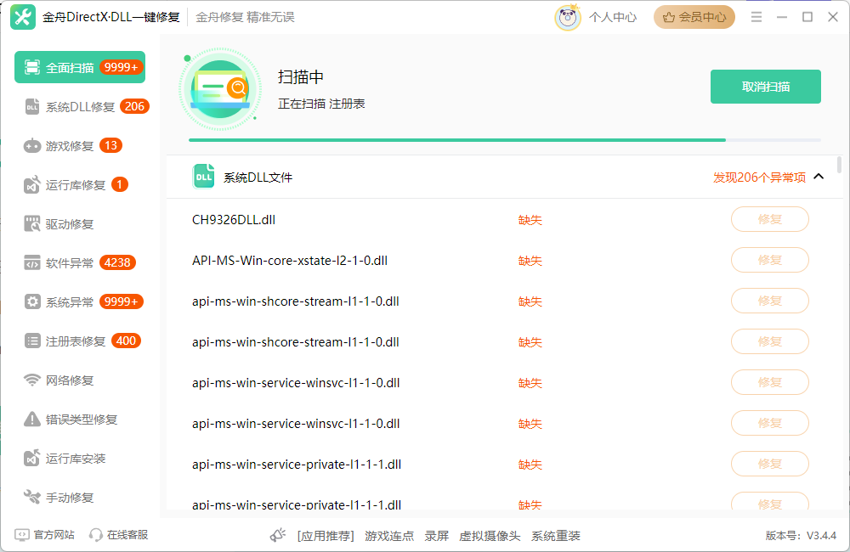The image size is (850, 552).
Task: Click the scan progress bar
Action: [x=504, y=139]
